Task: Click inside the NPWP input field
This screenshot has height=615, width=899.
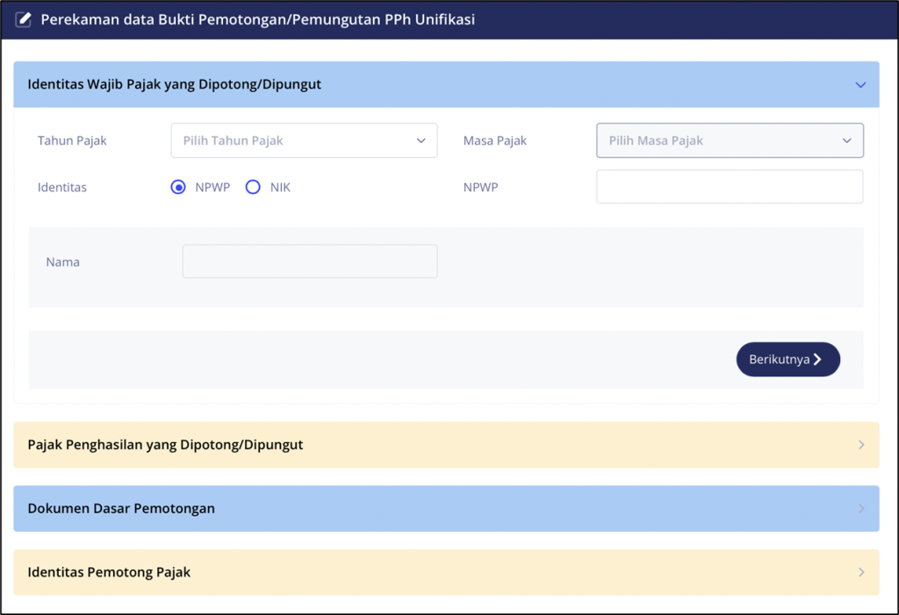Action: (x=730, y=187)
